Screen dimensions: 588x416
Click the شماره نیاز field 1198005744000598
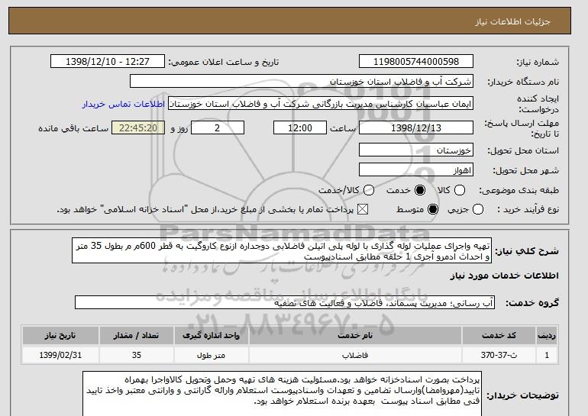416,62
